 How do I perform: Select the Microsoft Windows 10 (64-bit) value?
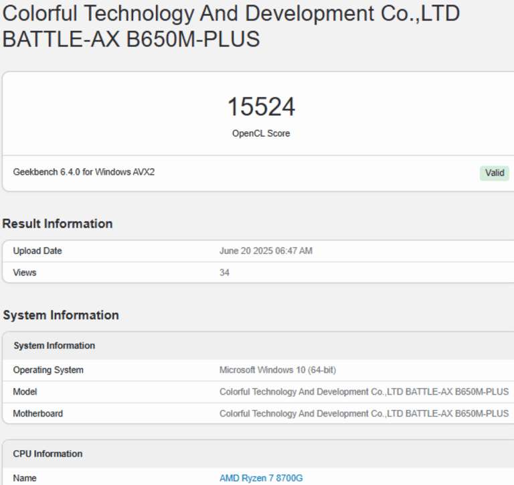coord(278,370)
